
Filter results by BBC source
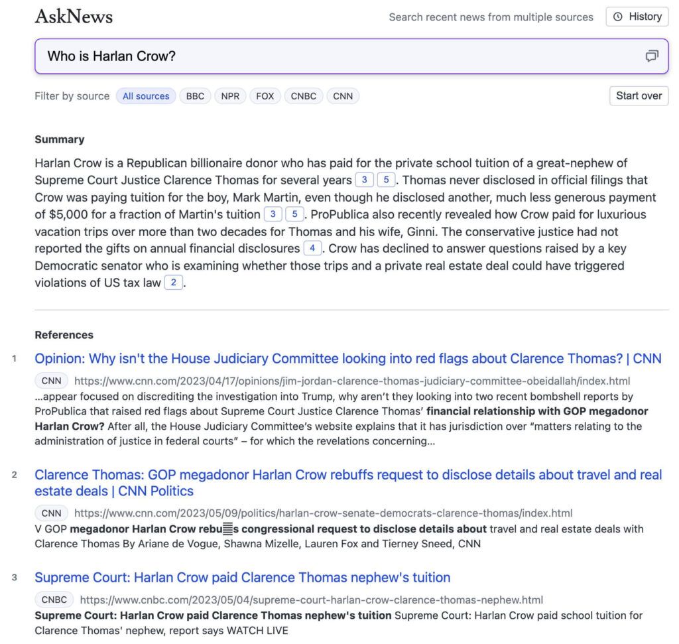click(x=195, y=96)
